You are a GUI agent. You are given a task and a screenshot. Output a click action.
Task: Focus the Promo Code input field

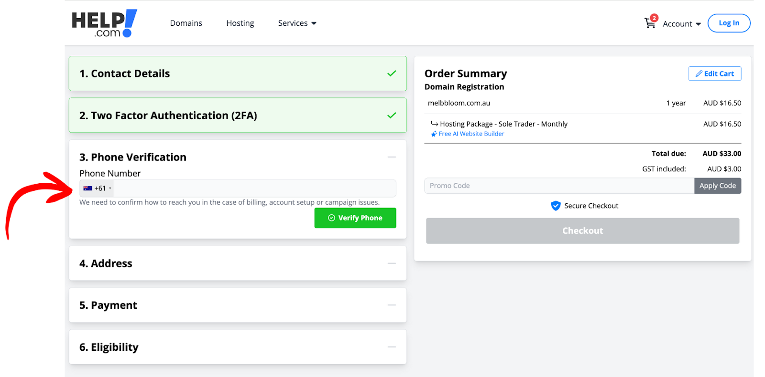[x=558, y=186]
